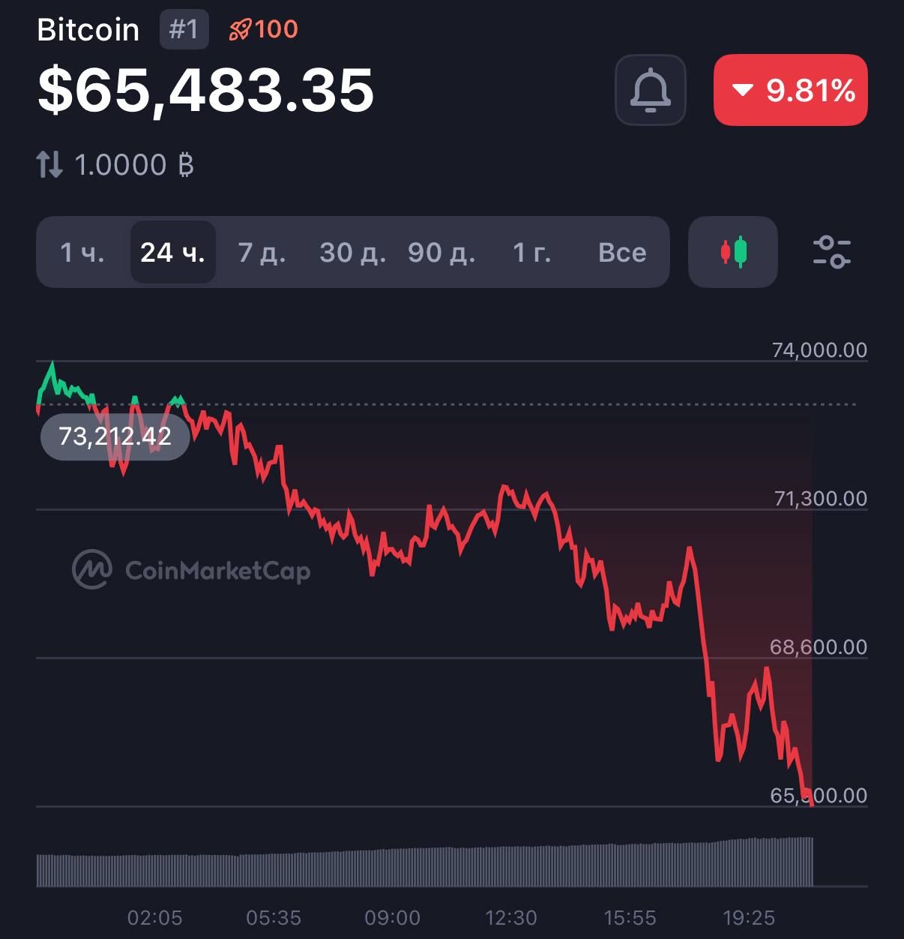This screenshot has height=939, width=904.
Task: Switch to the 7 д. range
Action: (x=262, y=253)
